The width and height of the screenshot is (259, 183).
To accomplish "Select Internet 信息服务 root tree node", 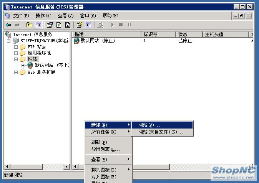I will click(x=33, y=35).
